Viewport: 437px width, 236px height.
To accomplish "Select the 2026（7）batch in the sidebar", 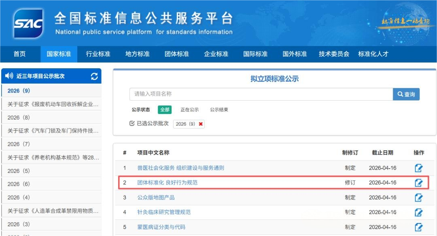I will (18, 145).
